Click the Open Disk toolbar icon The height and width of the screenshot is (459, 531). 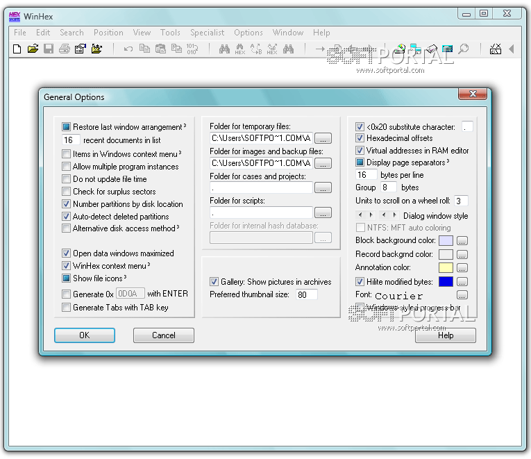(401, 49)
